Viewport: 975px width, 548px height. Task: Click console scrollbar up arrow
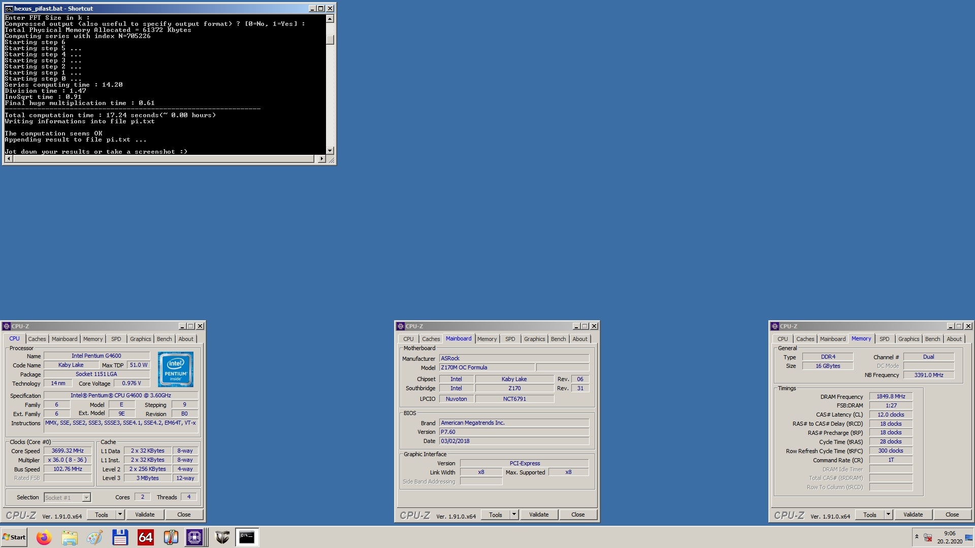[x=330, y=19]
